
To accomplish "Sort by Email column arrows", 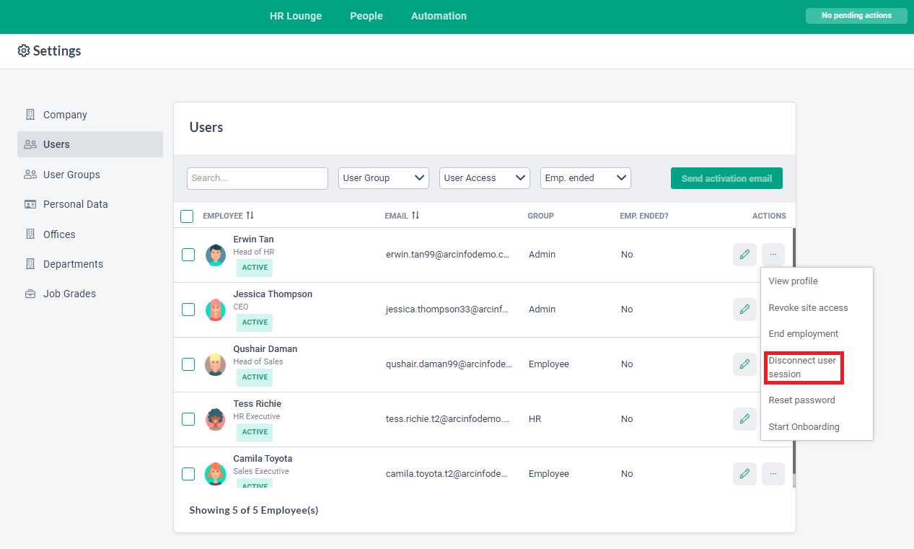I will pos(416,216).
